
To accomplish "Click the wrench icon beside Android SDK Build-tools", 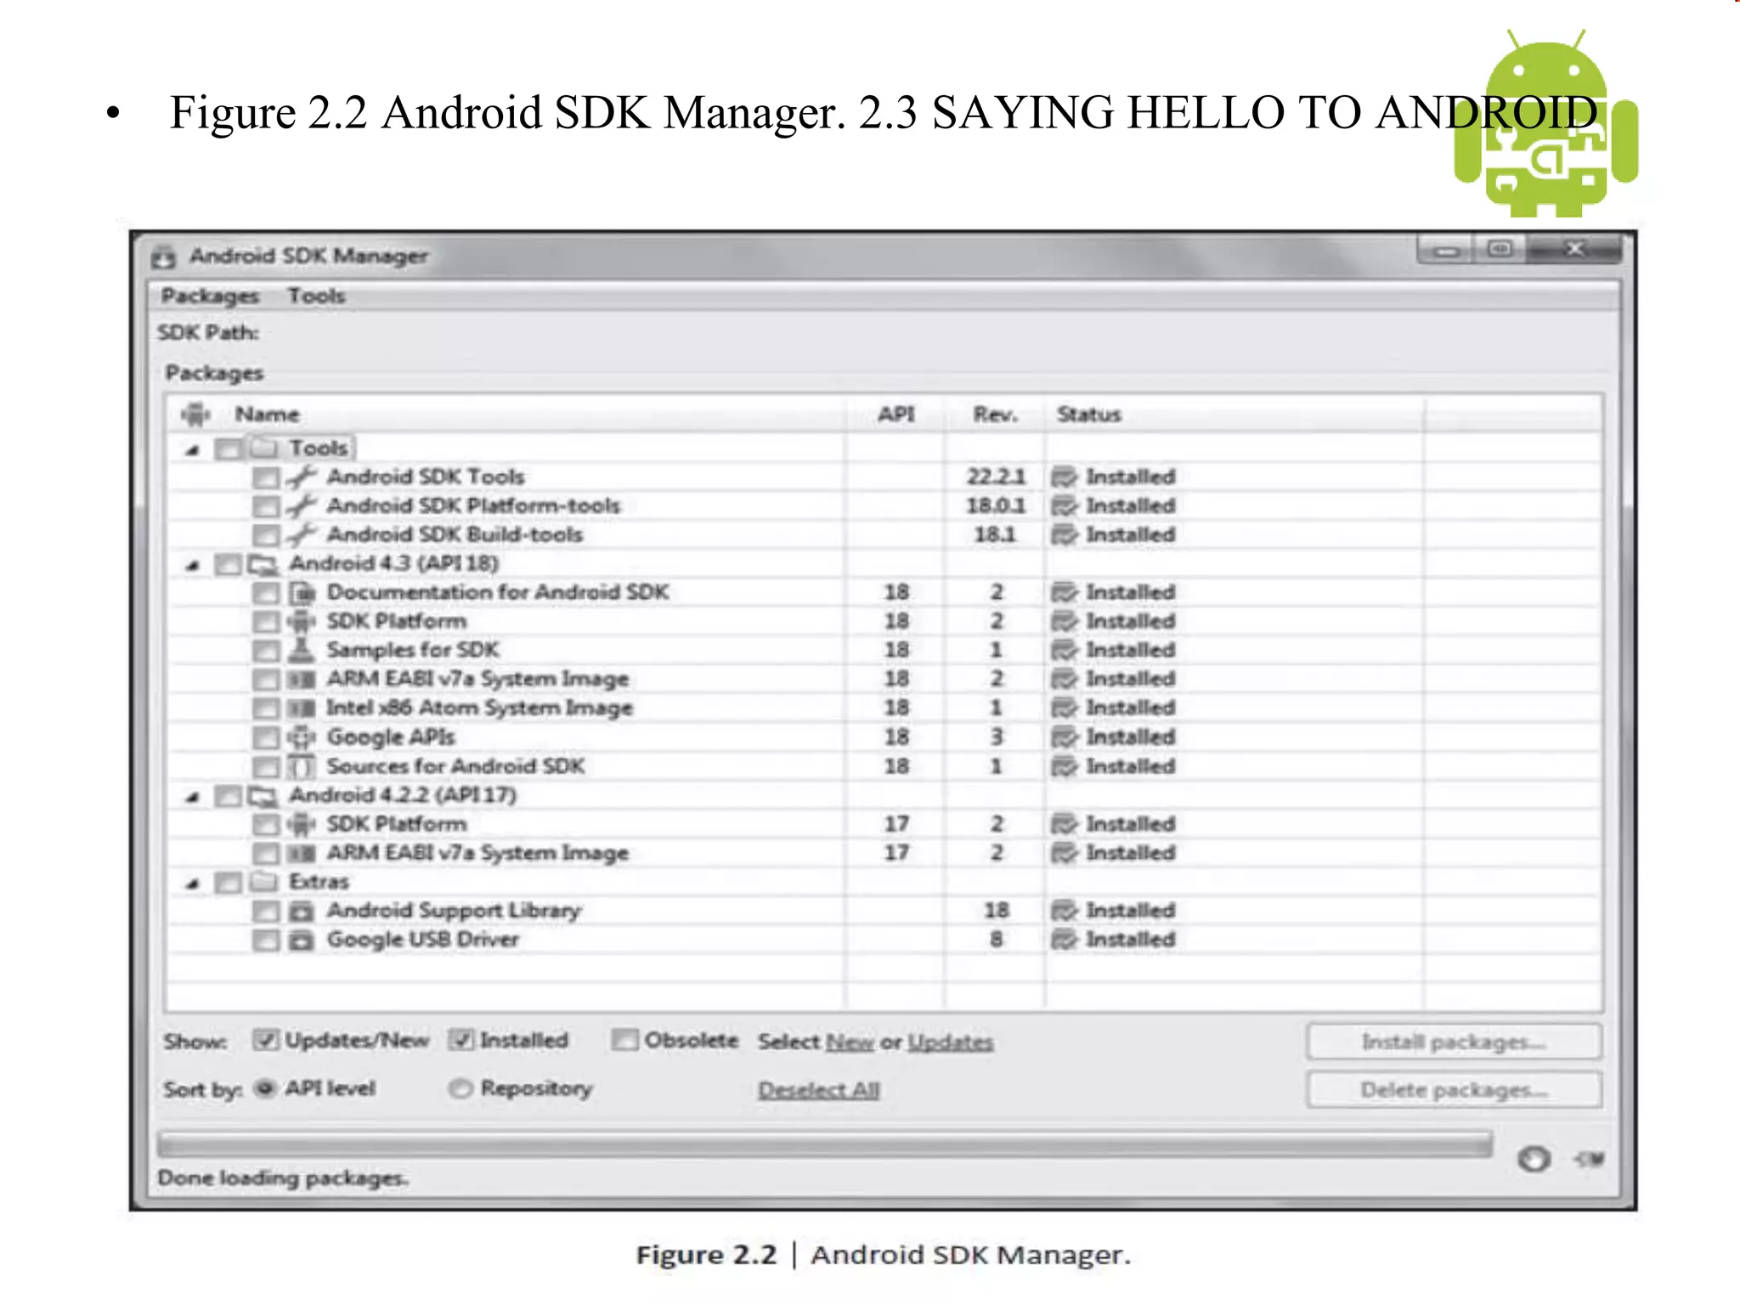I will click(x=301, y=534).
